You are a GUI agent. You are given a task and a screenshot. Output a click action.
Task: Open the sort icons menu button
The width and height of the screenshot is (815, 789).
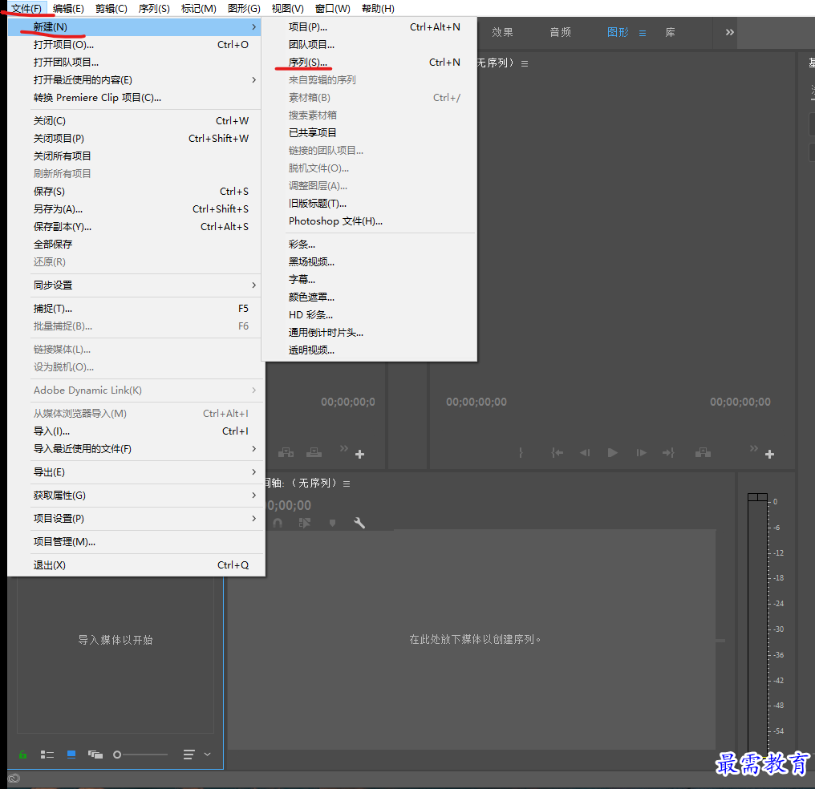[x=189, y=755]
